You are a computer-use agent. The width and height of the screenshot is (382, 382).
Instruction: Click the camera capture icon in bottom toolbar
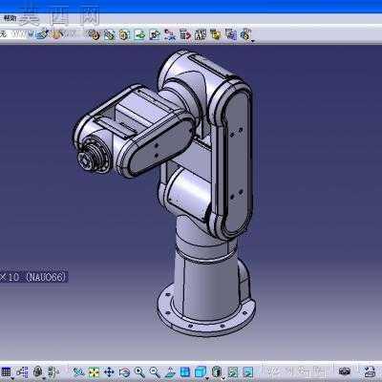coord(345,371)
